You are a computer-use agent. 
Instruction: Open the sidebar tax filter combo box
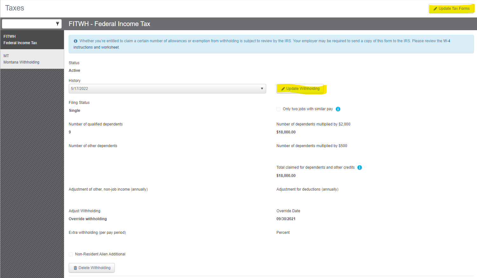(x=29, y=24)
